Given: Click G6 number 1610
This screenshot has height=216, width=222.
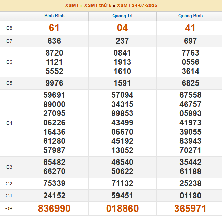Looking at the screenshot, I should click(122, 71).
